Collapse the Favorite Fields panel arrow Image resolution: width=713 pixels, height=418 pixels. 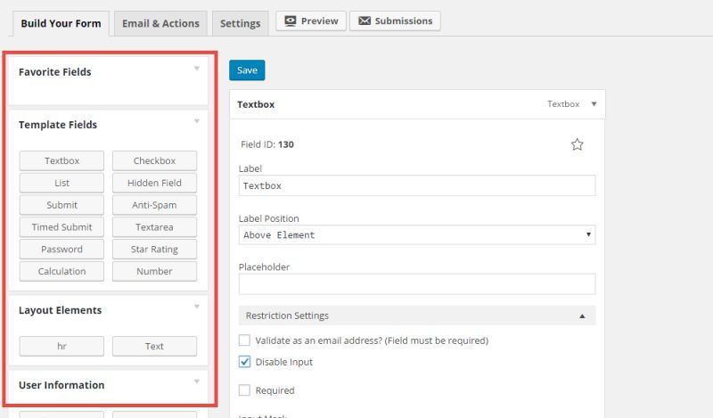197,69
